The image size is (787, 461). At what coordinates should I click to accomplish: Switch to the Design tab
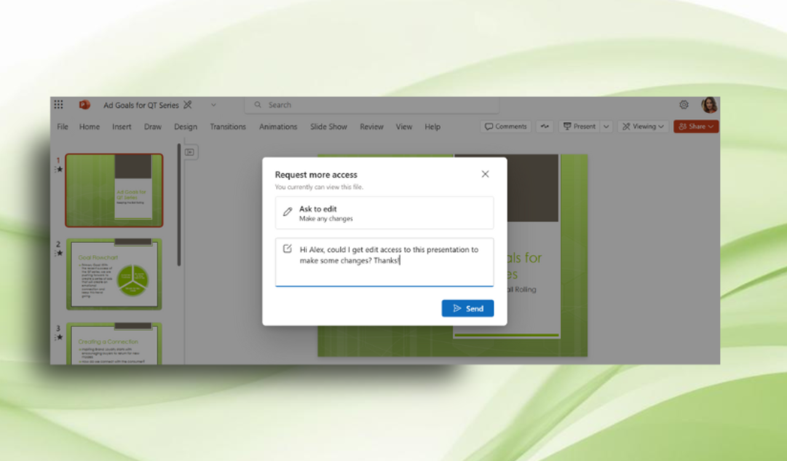[186, 127]
